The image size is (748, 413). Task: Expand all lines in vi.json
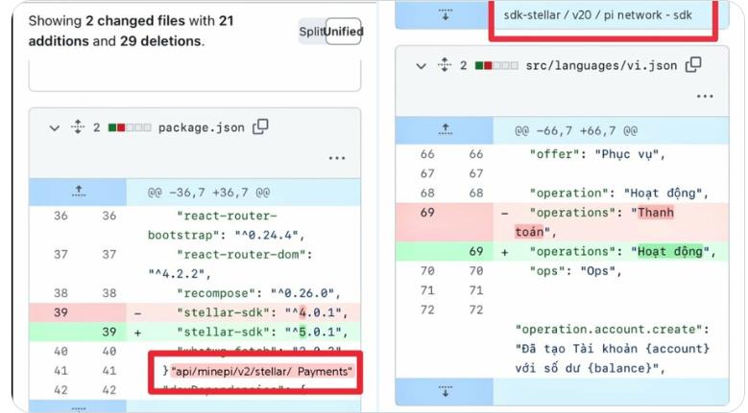pyautogui.click(x=445, y=65)
